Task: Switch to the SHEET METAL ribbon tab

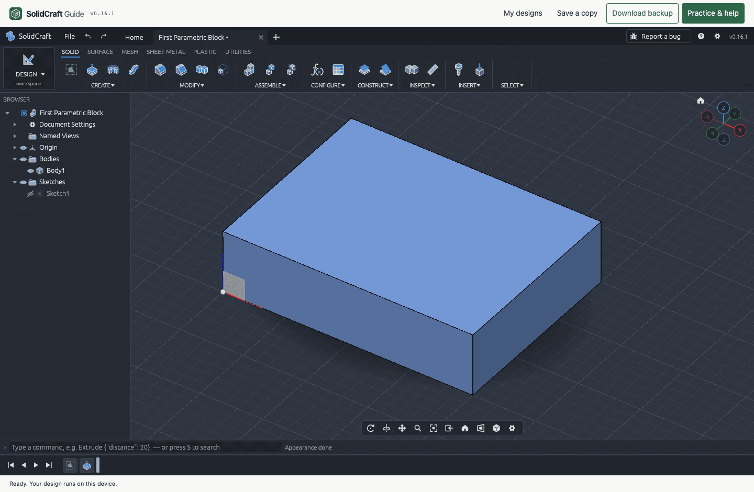Action: tap(165, 52)
